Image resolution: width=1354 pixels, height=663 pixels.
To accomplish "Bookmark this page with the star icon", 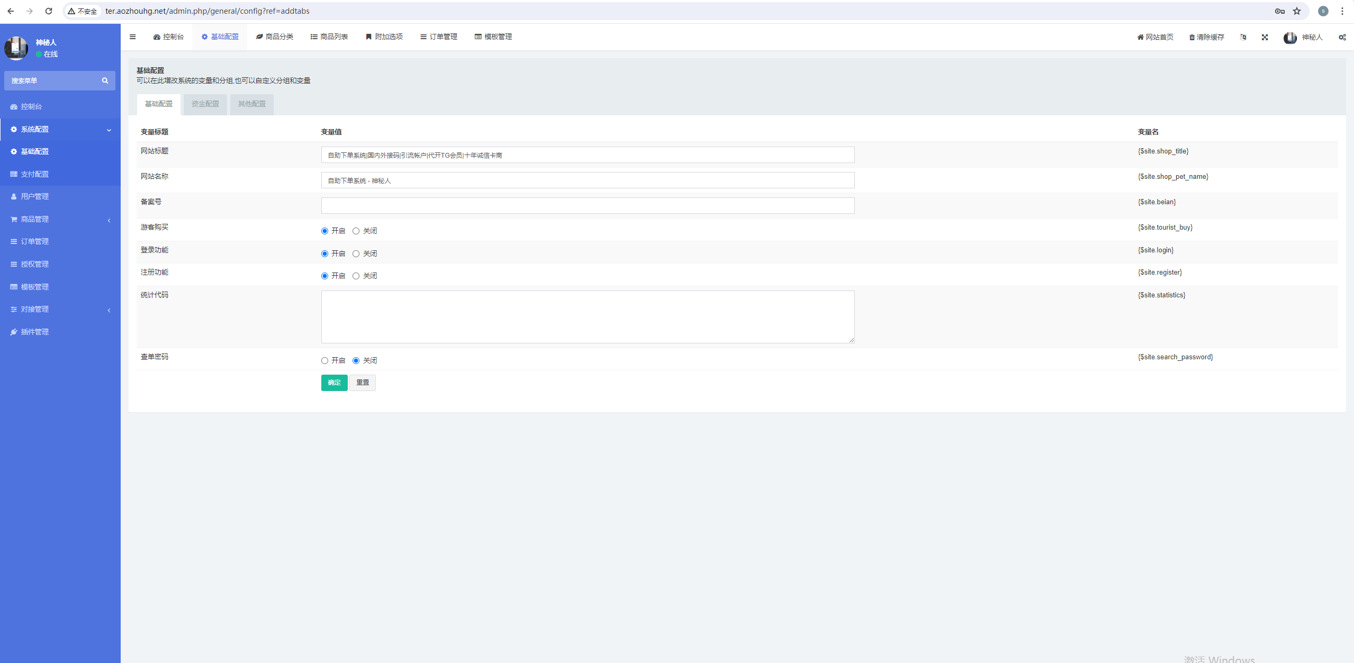I will point(1296,11).
